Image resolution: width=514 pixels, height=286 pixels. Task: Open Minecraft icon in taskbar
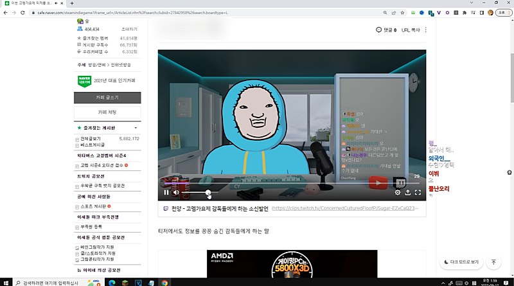pos(125,282)
